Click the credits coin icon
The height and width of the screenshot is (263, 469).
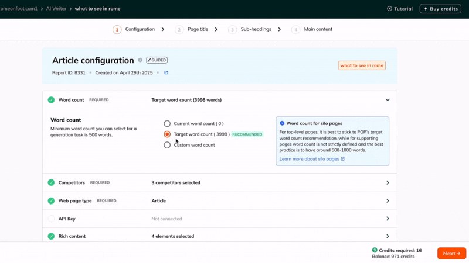pyautogui.click(x=375, y=250)
